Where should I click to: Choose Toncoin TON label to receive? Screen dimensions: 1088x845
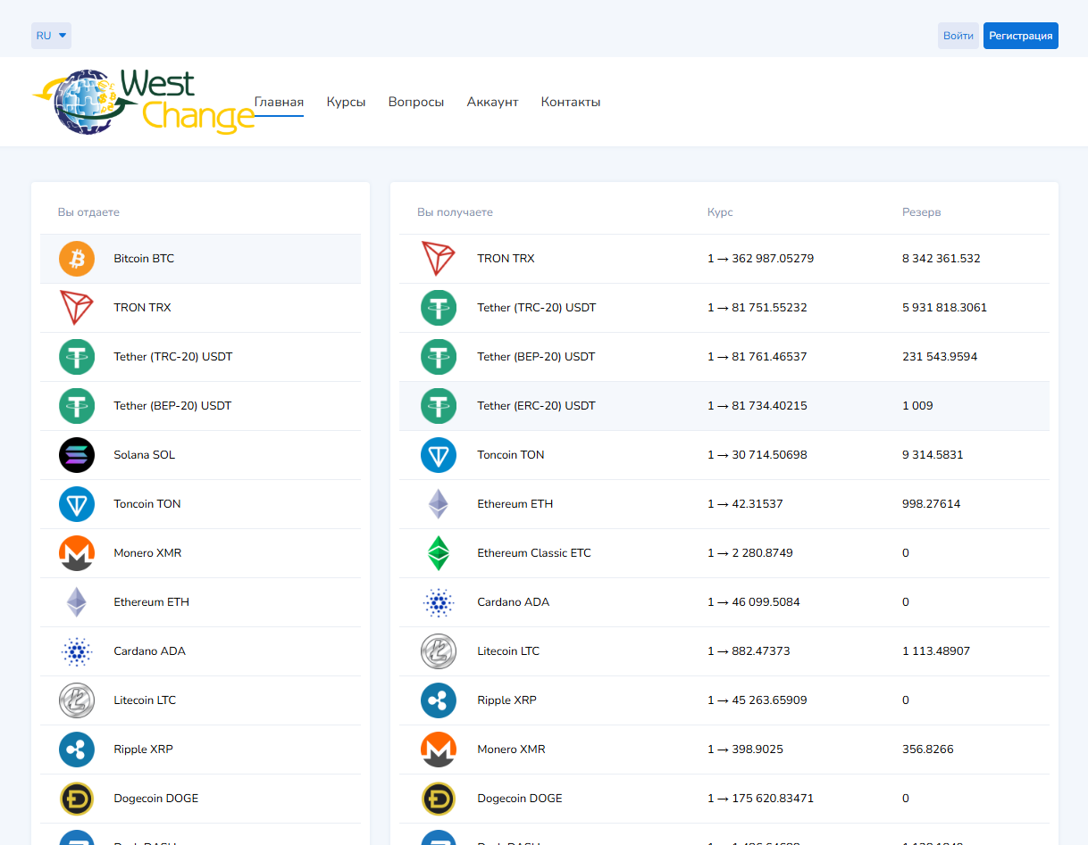(x=511, y=455)
